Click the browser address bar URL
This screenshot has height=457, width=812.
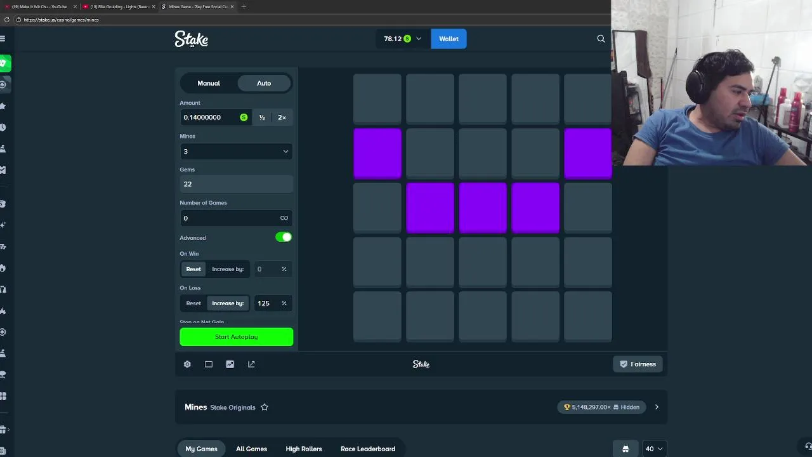point(61,20)
